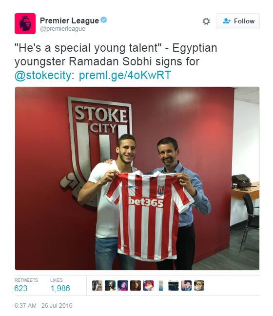Click the Premier League display name
The image size is (273, 316).
pyautogui.click(x=69, y=20)
